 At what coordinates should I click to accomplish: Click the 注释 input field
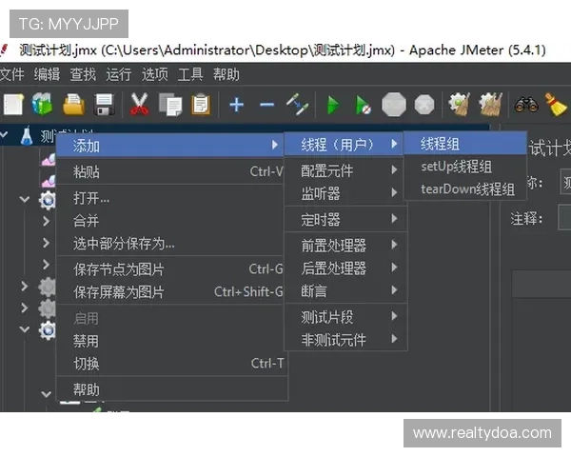click(x=564, y=217)
